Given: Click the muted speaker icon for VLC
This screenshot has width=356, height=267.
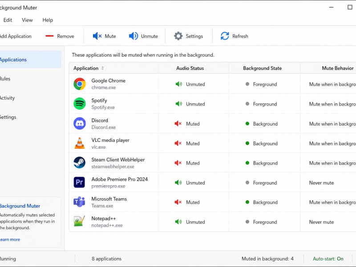Looking at the screenshot, I should (x=178, y=143).
